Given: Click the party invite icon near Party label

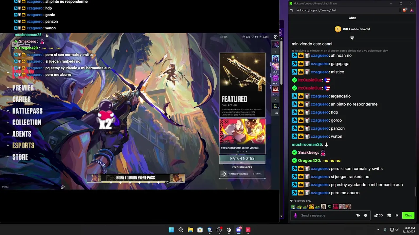Looking at the screenshot, I should click(x=63, y=187).
